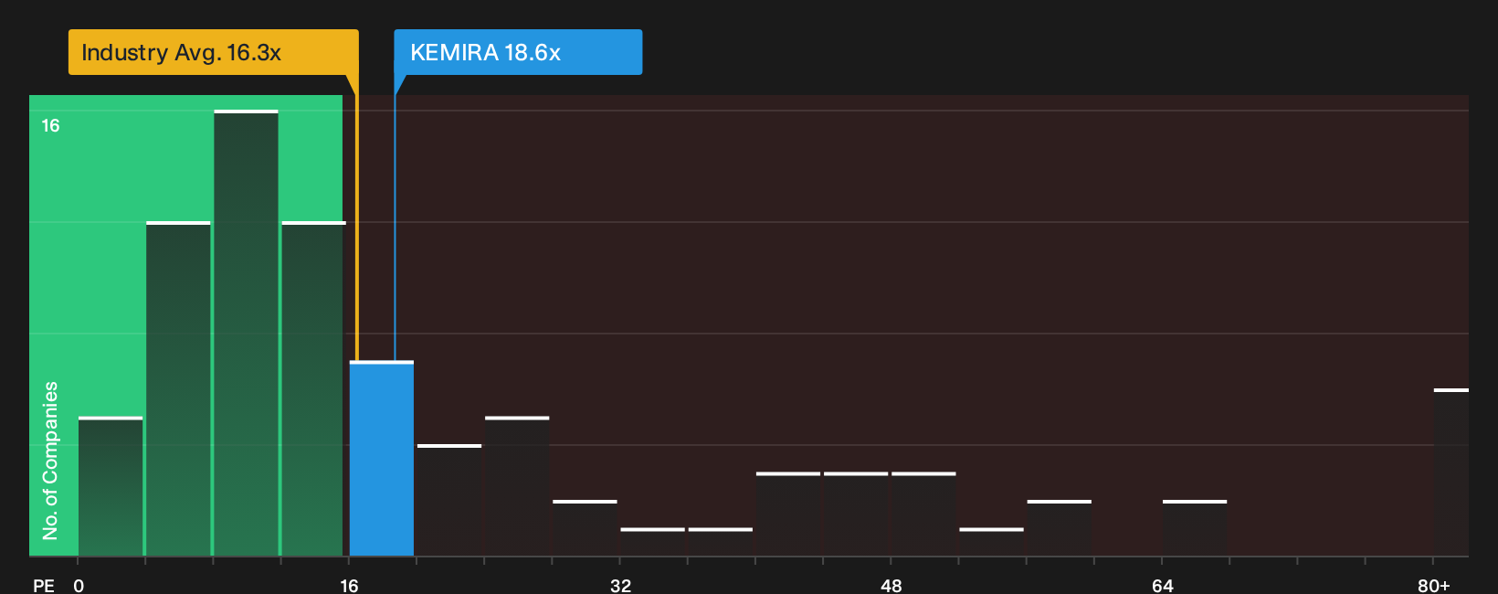The width and height of the screenshot is (1498, 594).
Task: Click the No. of Companies axis title
Action: click(x=50, y=461)
